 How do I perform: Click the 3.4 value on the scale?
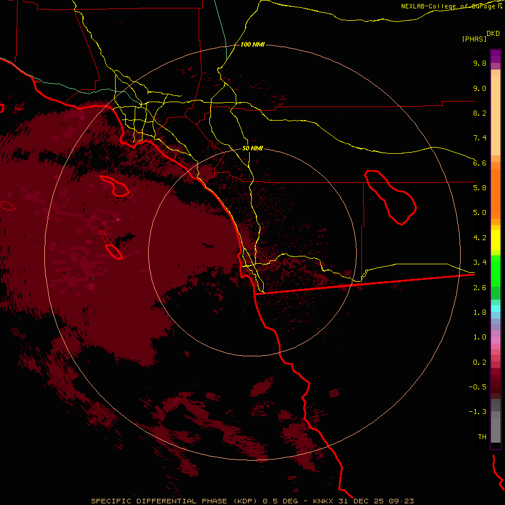click(480, 263)
